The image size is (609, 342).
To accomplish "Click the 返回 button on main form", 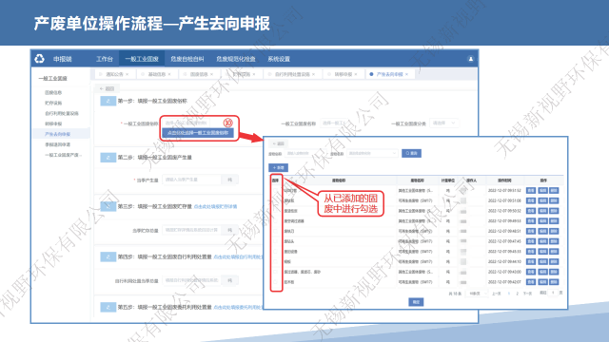I will 107,88.
